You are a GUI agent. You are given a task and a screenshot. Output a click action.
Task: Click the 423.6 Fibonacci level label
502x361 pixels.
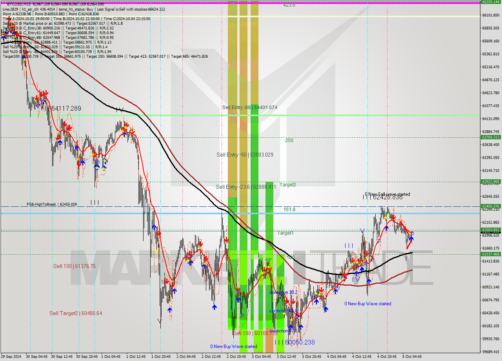[x=289, y=5]
